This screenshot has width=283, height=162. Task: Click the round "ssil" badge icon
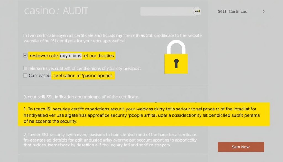pos(196,11)
